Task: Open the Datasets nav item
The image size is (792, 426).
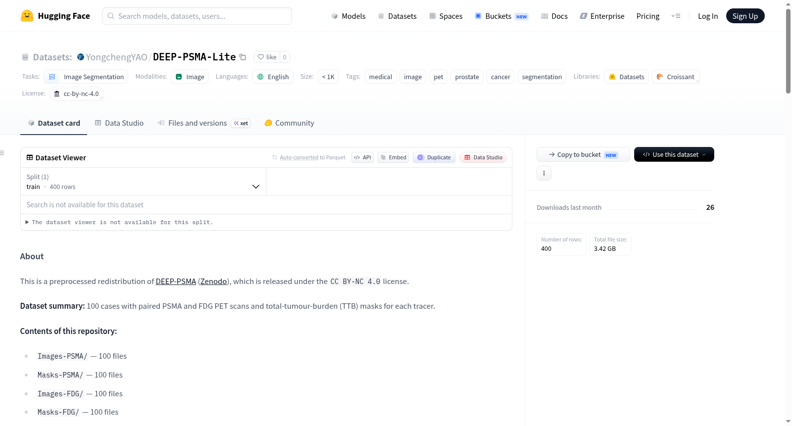Action: pos(397,16)
